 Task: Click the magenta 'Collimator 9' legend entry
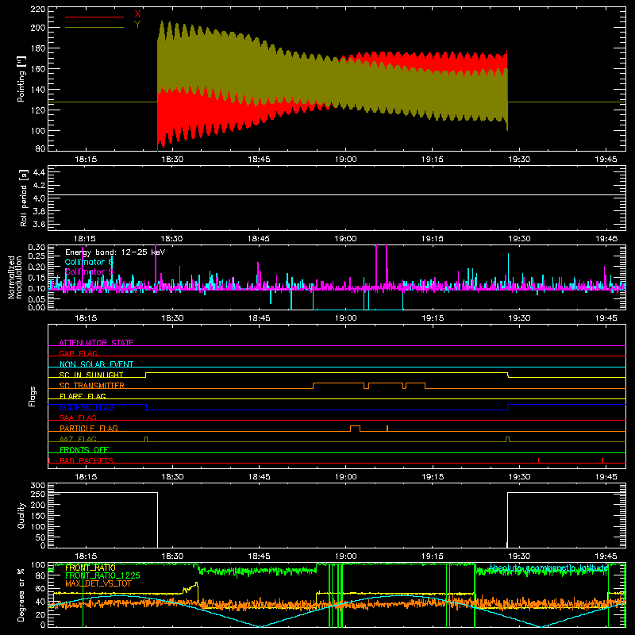[x=89, y=271]
